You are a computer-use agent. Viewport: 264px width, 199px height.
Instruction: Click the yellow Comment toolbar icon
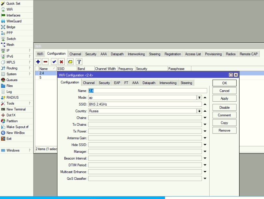[70, 62]
